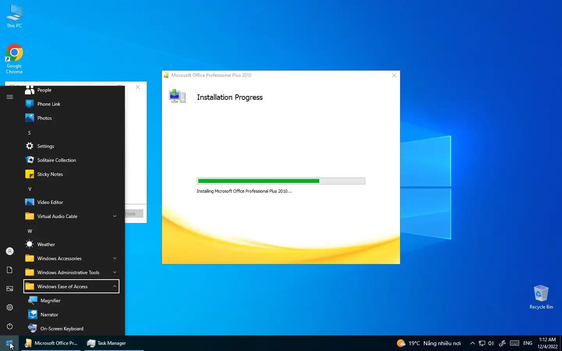Launch Video Editor from Start menu
Viewport: 562px width, 351px height.
[x=71, y=202]
